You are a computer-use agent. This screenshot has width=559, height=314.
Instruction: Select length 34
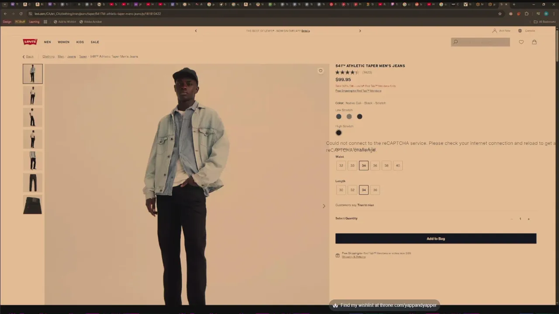(x=364, y=190)
